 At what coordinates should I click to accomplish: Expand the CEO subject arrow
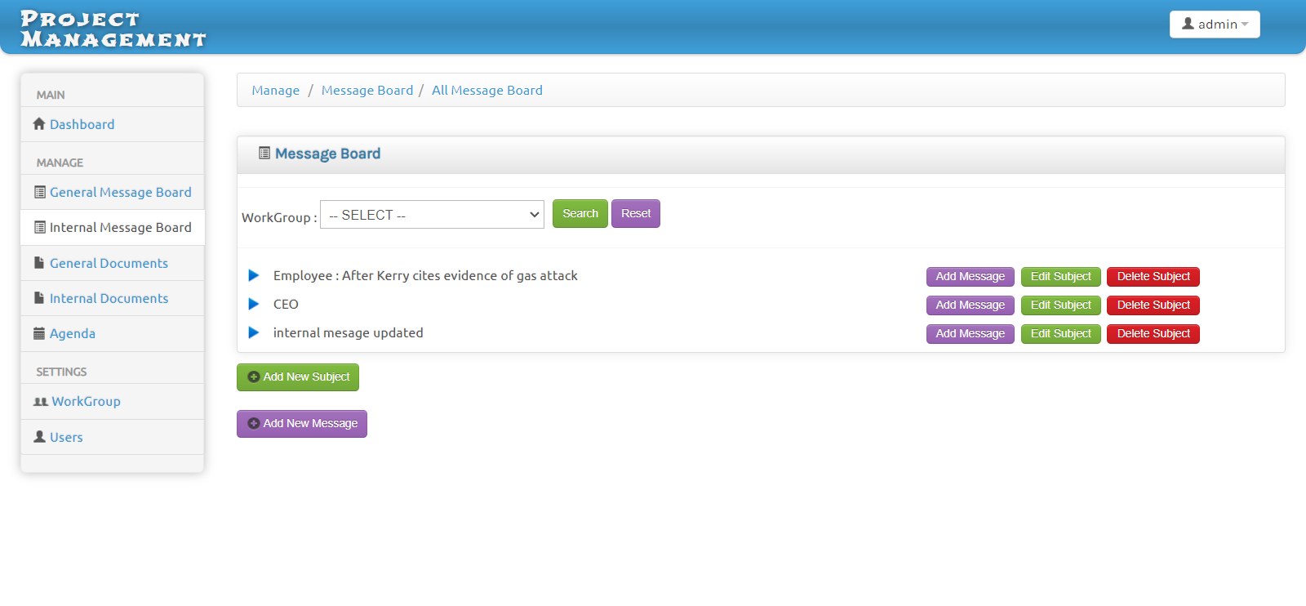tap(254, 305)
